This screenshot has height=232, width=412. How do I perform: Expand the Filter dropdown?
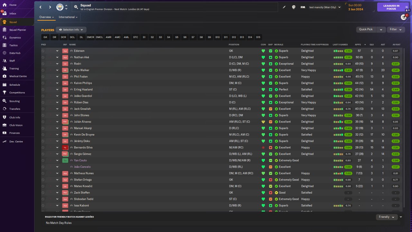tap(396, 29)
